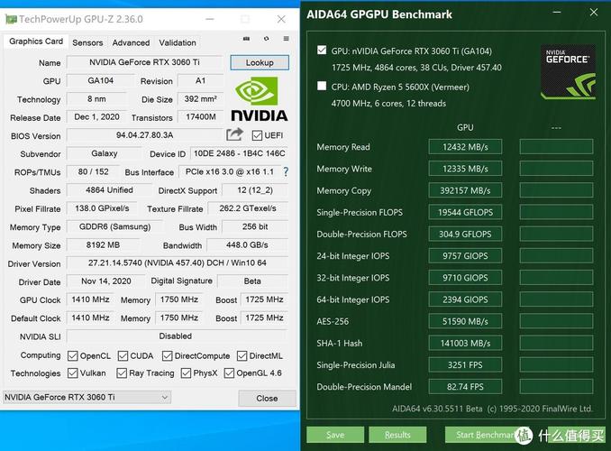Click the Double-Precision Mandel 82.74 FPS value
Screen dimensions: 611x451
pyautogui.click(x=465, y=387)
